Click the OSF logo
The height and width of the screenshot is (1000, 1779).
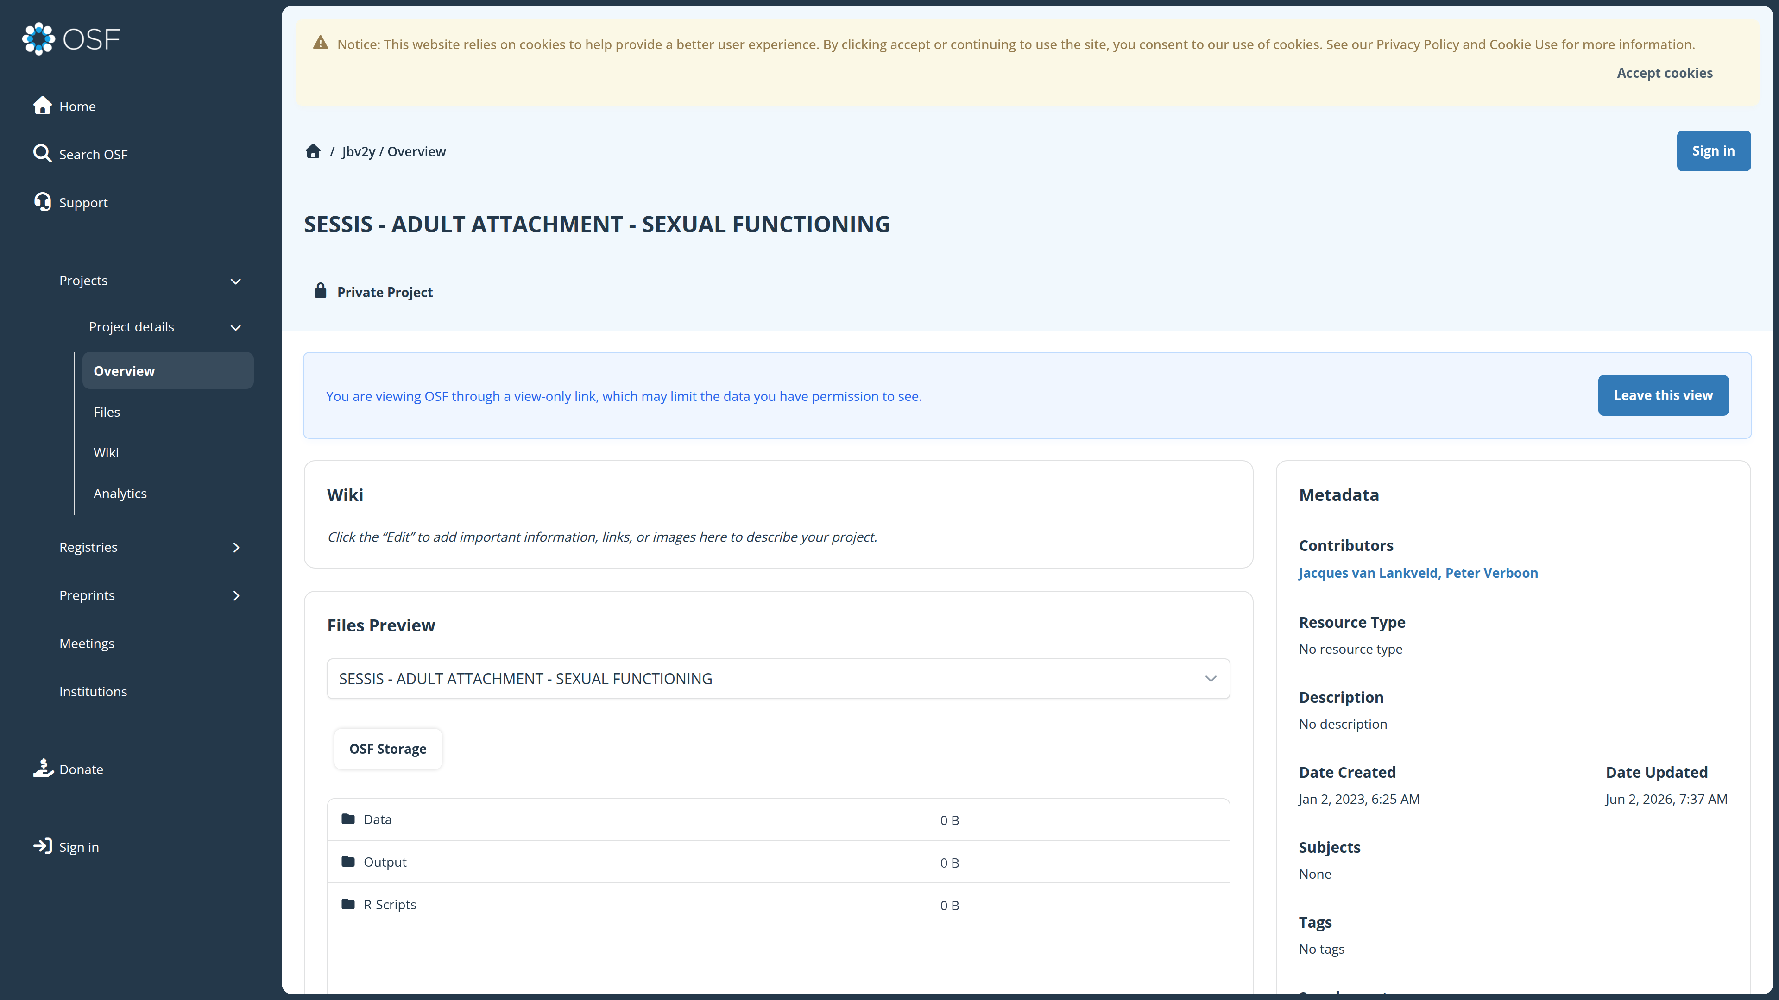(71, 38)
